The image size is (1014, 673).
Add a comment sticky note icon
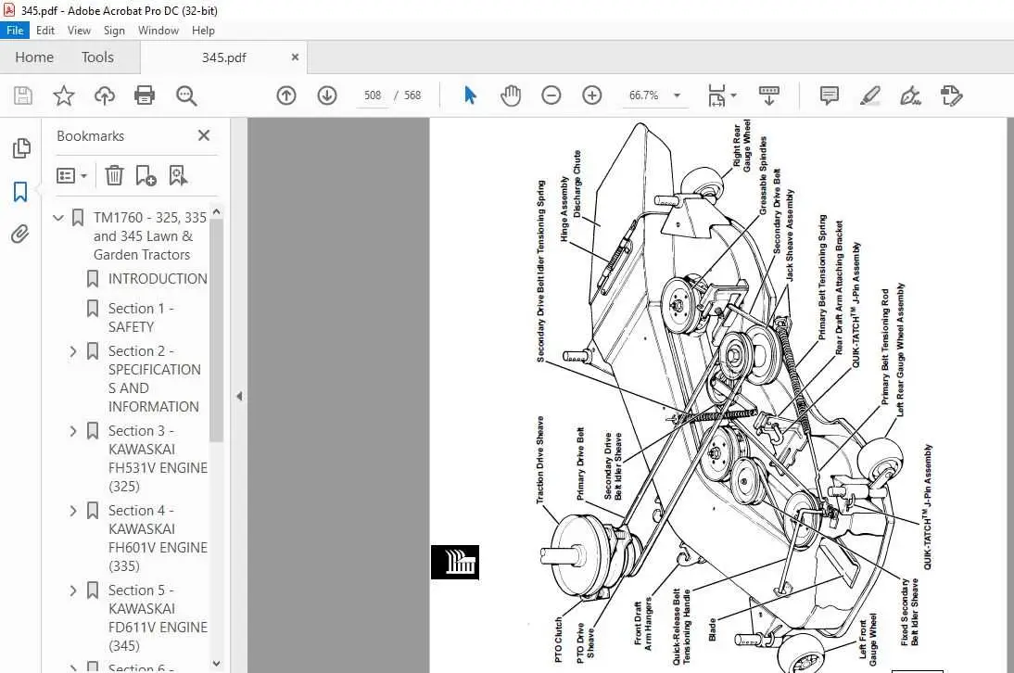tap(829, 95)
